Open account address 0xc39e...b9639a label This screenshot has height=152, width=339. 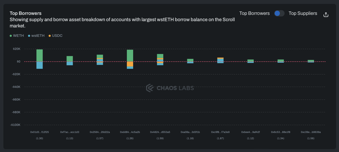coord(311,132)
